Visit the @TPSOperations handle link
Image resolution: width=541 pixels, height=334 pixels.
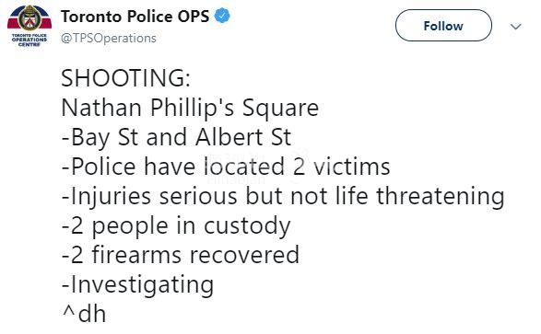[109, 38]
